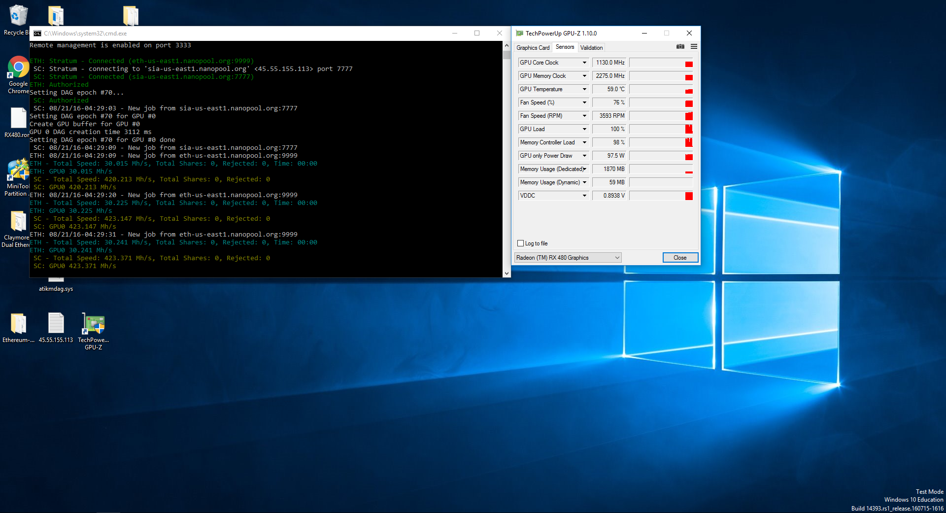Expand the Memory Usage (Dedicated) dropdown
Viewport: 946px width, 513px height.
tap(584, 169)
